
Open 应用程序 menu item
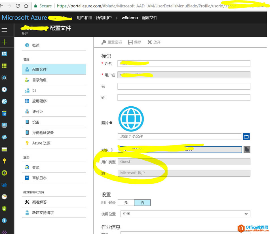point(54,101)
